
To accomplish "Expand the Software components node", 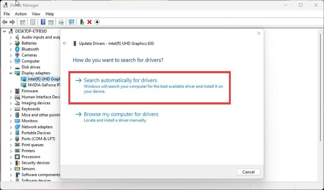I will 11,175.
